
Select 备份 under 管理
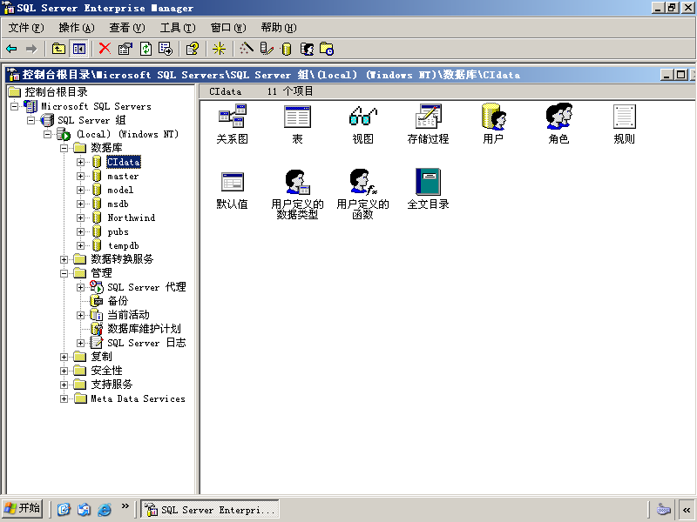(118, 301)
